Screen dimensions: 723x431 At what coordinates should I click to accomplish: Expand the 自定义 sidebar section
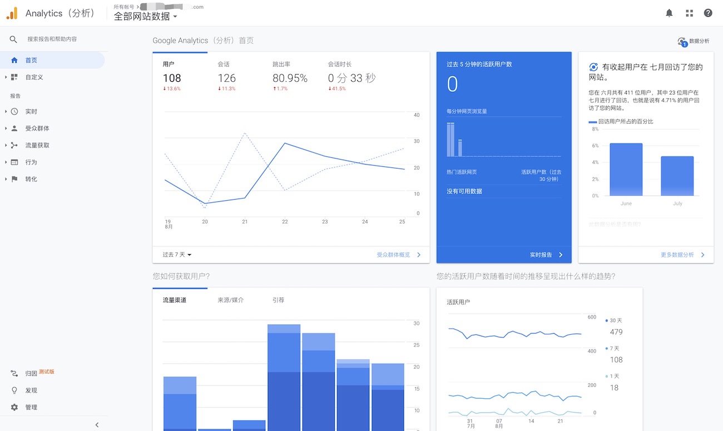(6, 77)
